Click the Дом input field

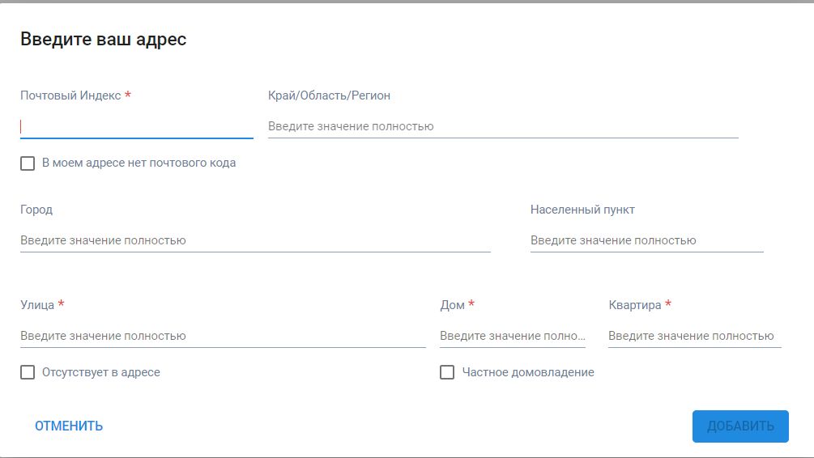coord(513,336)
